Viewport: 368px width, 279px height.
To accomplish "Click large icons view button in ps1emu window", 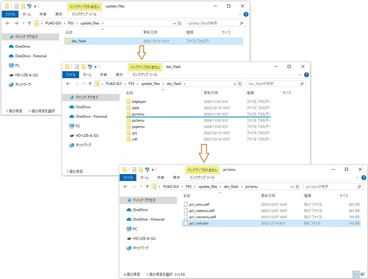I will [x=362, y=274].
